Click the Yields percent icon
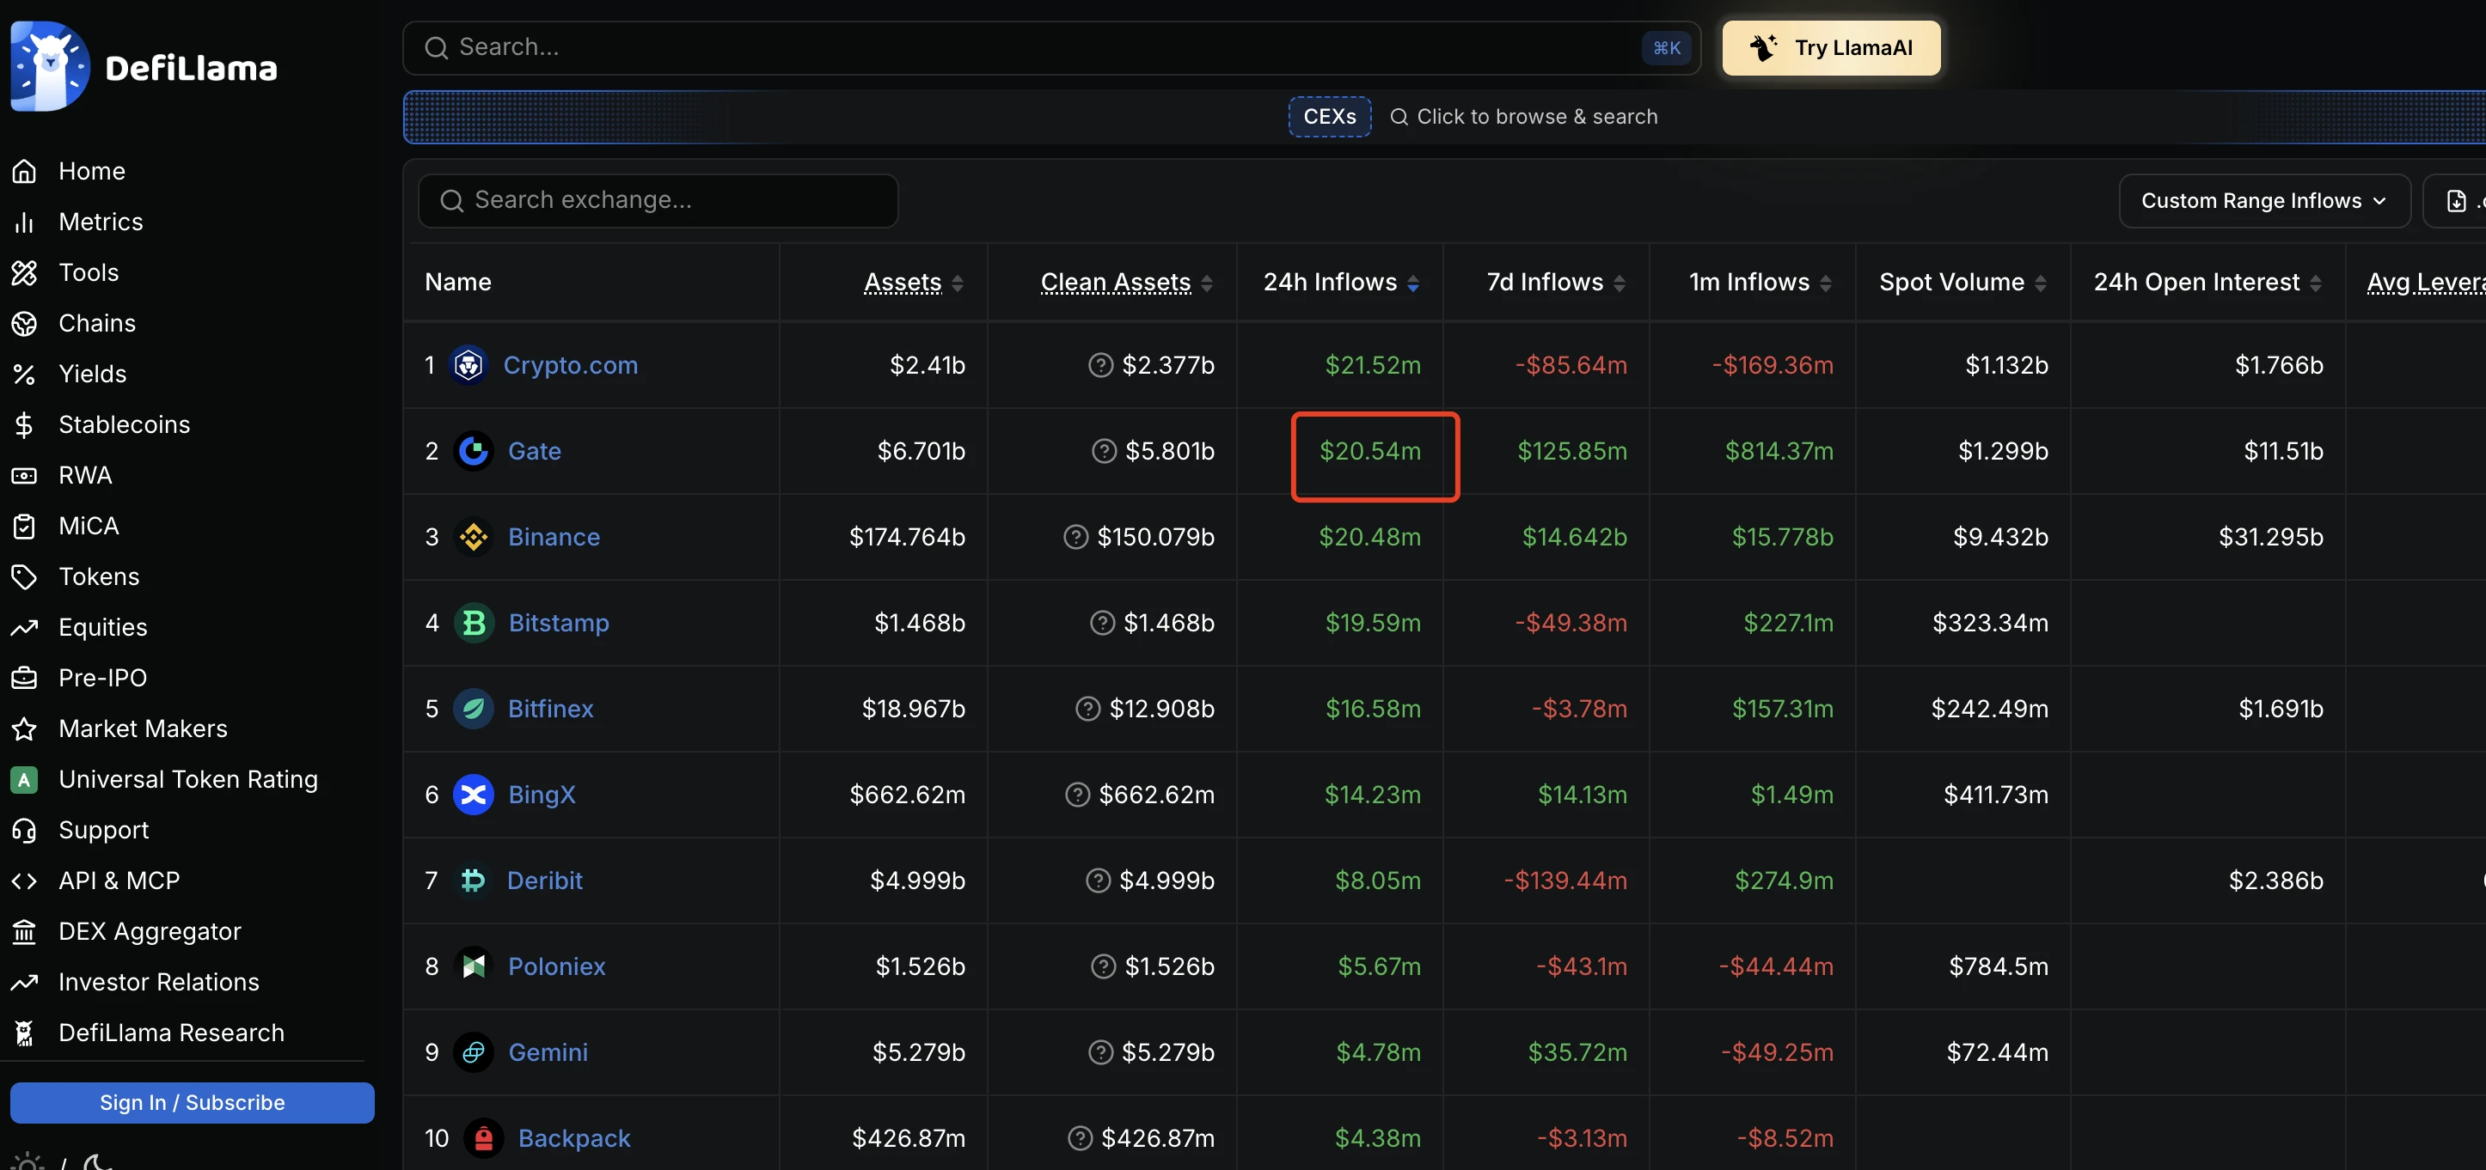The image size is (2486, 1170). point(24,375)
